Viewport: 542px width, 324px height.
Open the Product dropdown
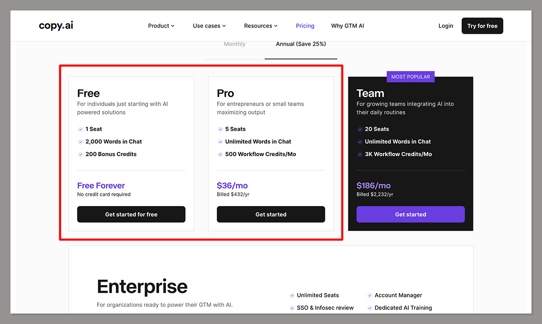tap(161, 26)
